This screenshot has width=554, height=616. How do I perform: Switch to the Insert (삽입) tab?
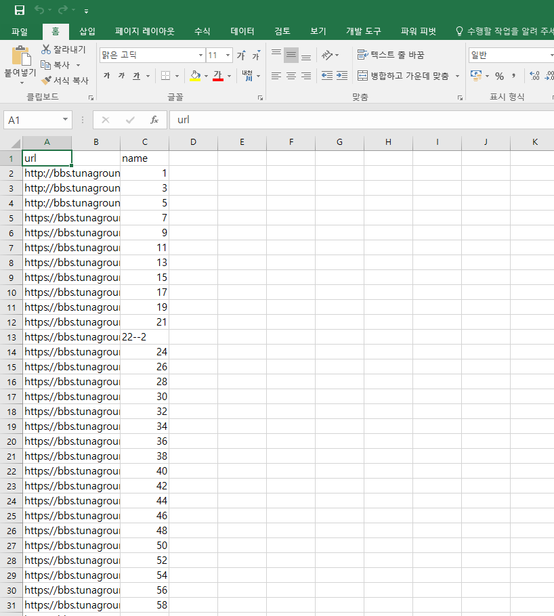click(x=87, y=31)
